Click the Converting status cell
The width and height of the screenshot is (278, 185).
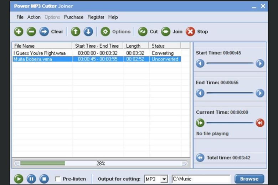(163, 53)
